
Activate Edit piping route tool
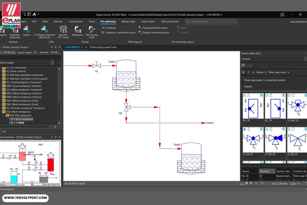click(92, 32)
